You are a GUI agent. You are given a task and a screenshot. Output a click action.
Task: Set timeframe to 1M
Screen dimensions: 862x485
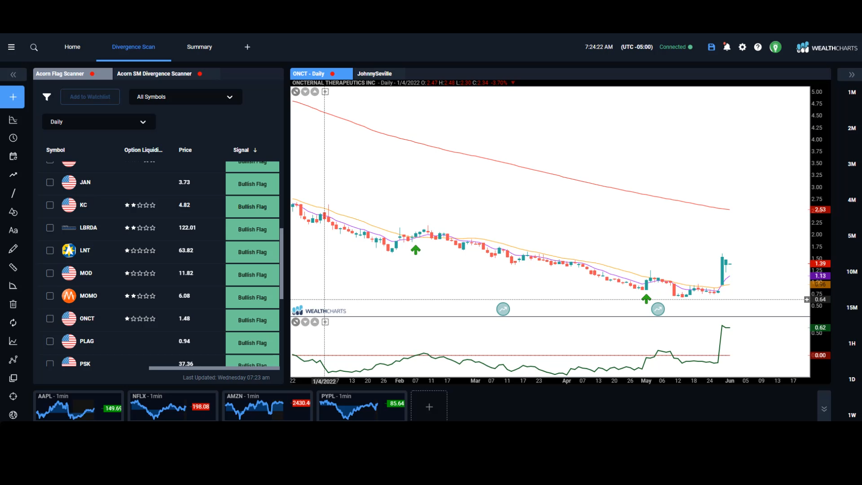852,92
